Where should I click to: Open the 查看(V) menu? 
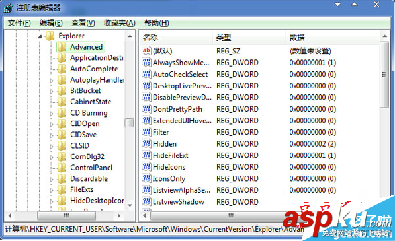pyautogui.click(x=83, y=23)
